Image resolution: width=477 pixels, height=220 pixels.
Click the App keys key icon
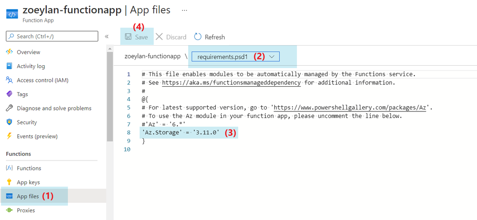coord(9,182)
